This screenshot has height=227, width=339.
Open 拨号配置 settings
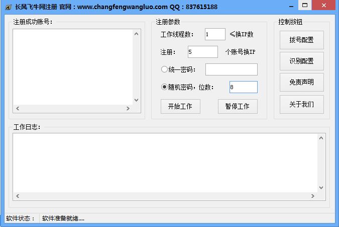302,40
